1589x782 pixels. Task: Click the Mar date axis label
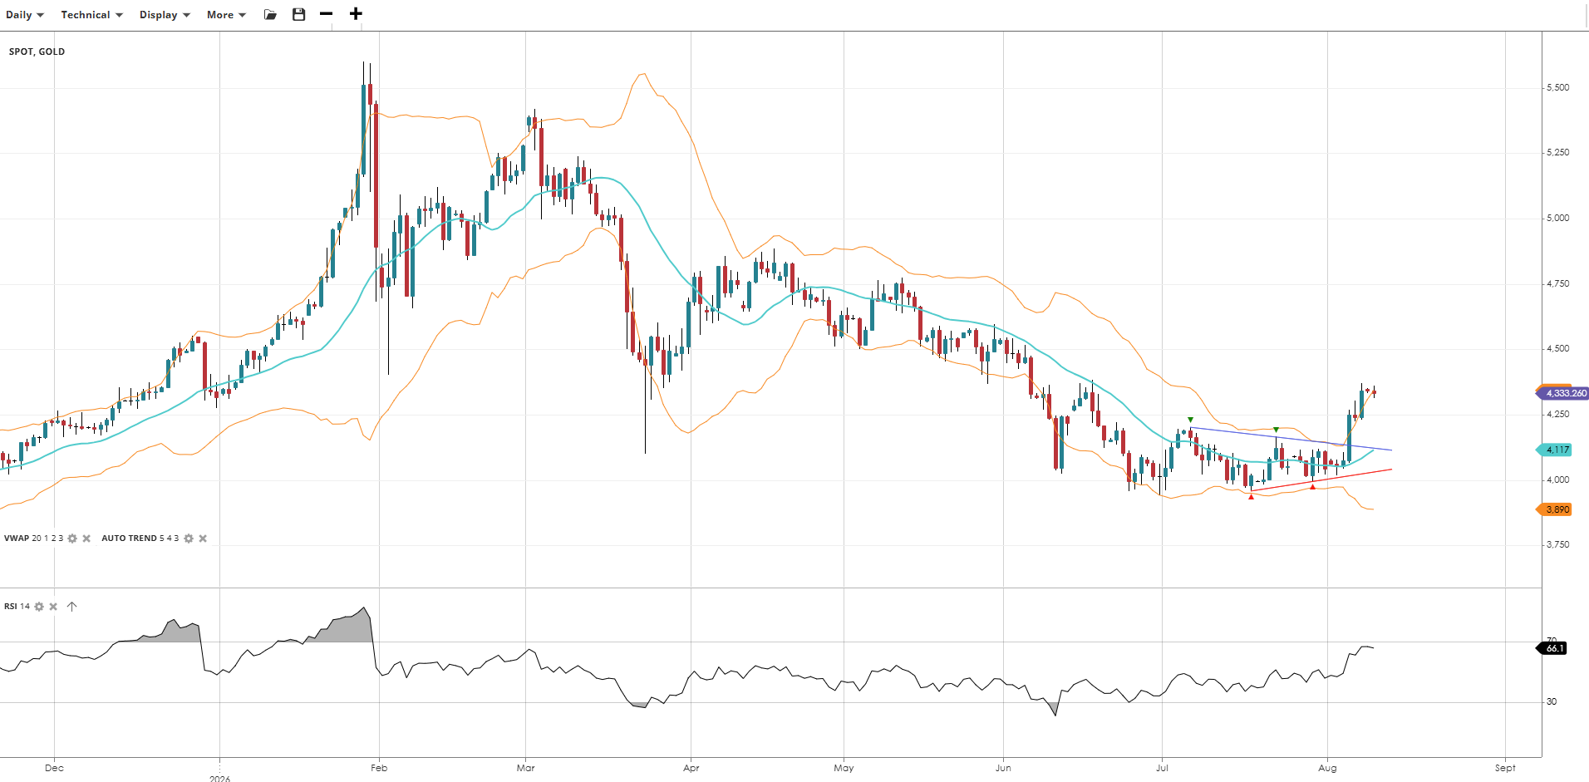pos(525,768)
